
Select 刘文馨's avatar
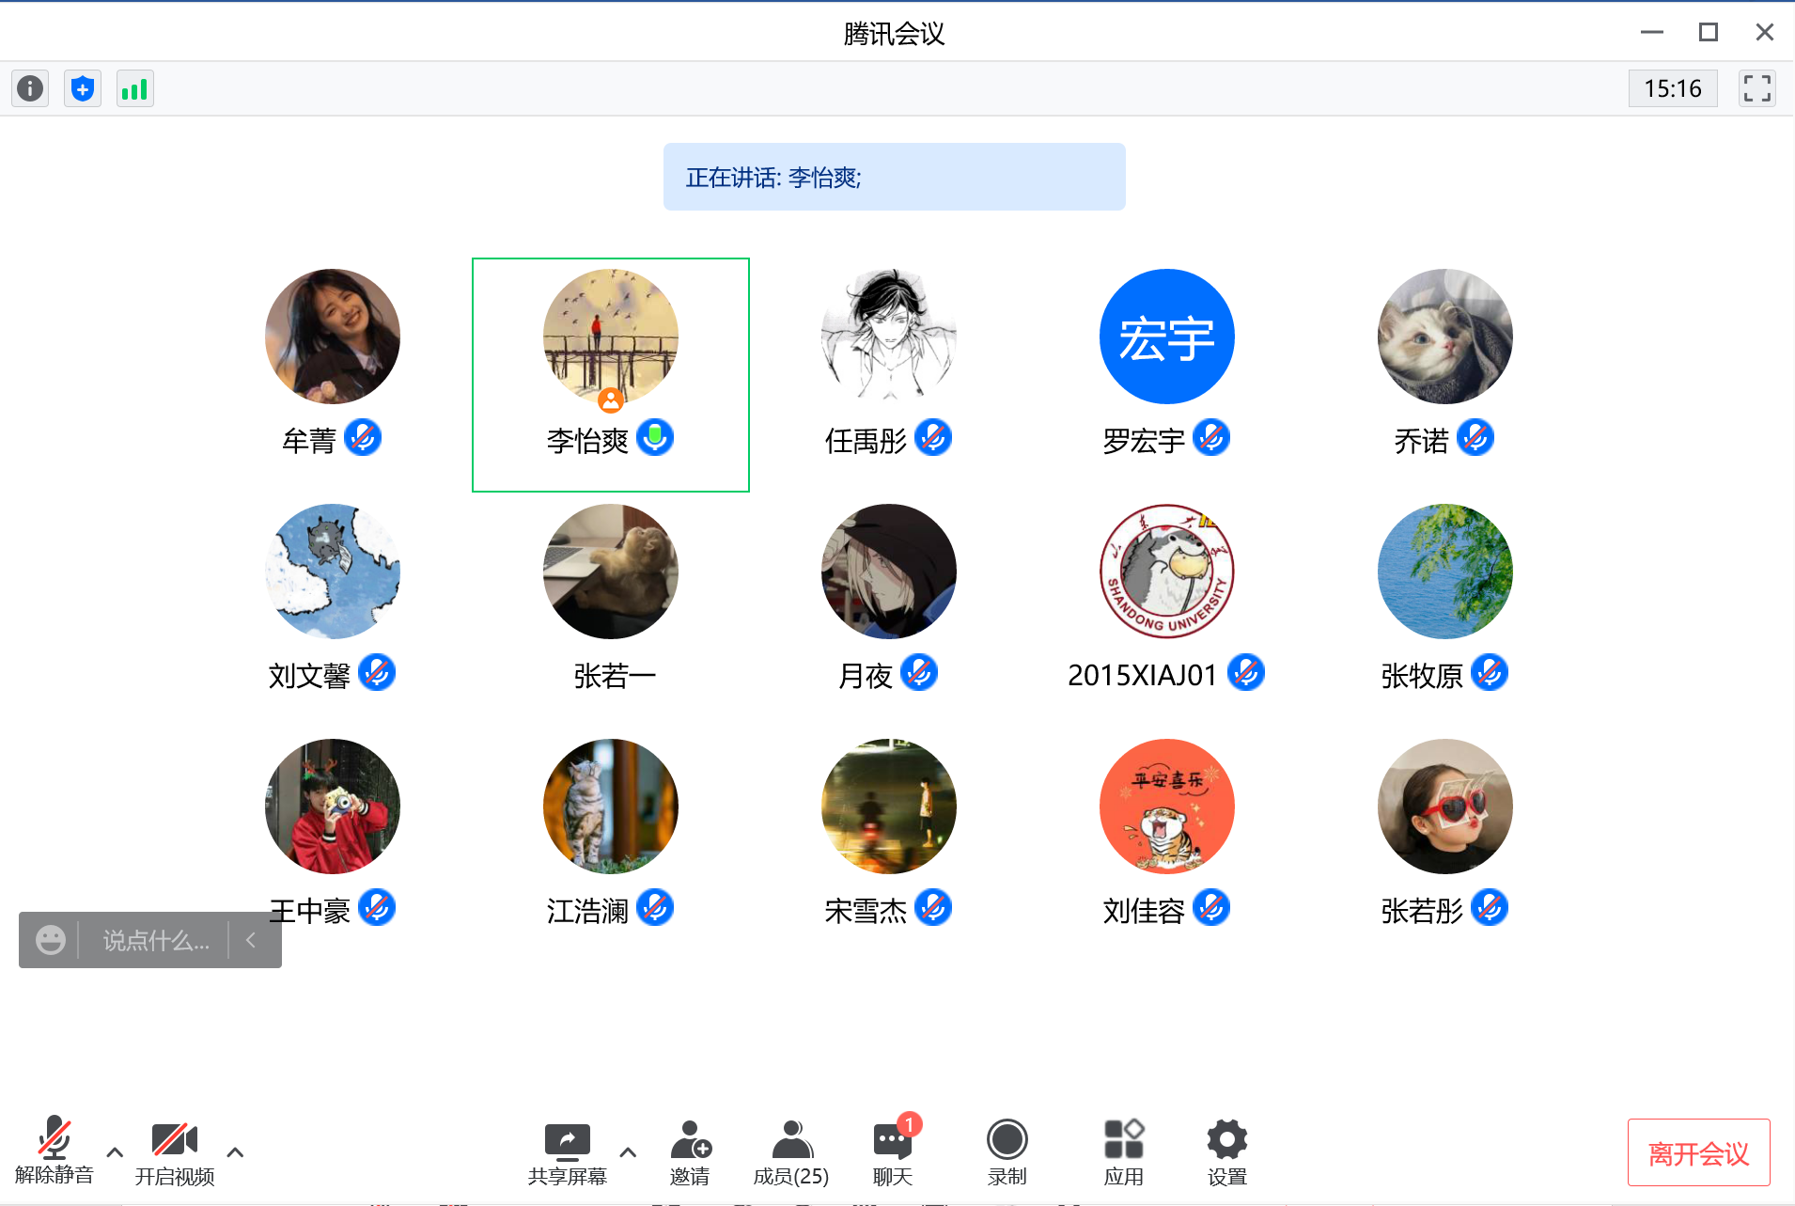(333, 572)
